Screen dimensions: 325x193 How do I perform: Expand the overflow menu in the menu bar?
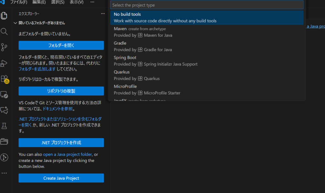92,2
